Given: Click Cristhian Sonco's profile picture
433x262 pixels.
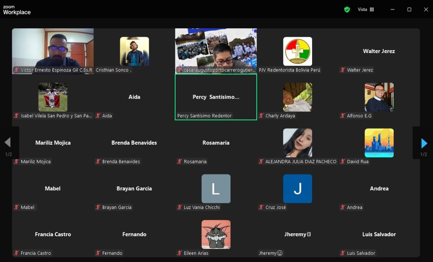Looking at the screenshot, I should [134, 51].
